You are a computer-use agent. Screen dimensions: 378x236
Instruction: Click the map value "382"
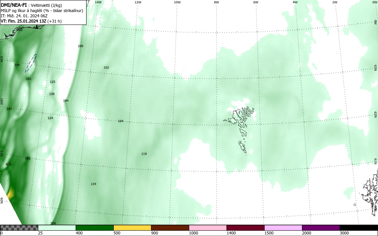(28, 158)
